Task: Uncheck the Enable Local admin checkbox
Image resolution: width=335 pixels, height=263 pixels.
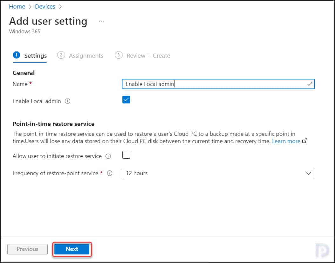Action: click(x=126, y=100)
